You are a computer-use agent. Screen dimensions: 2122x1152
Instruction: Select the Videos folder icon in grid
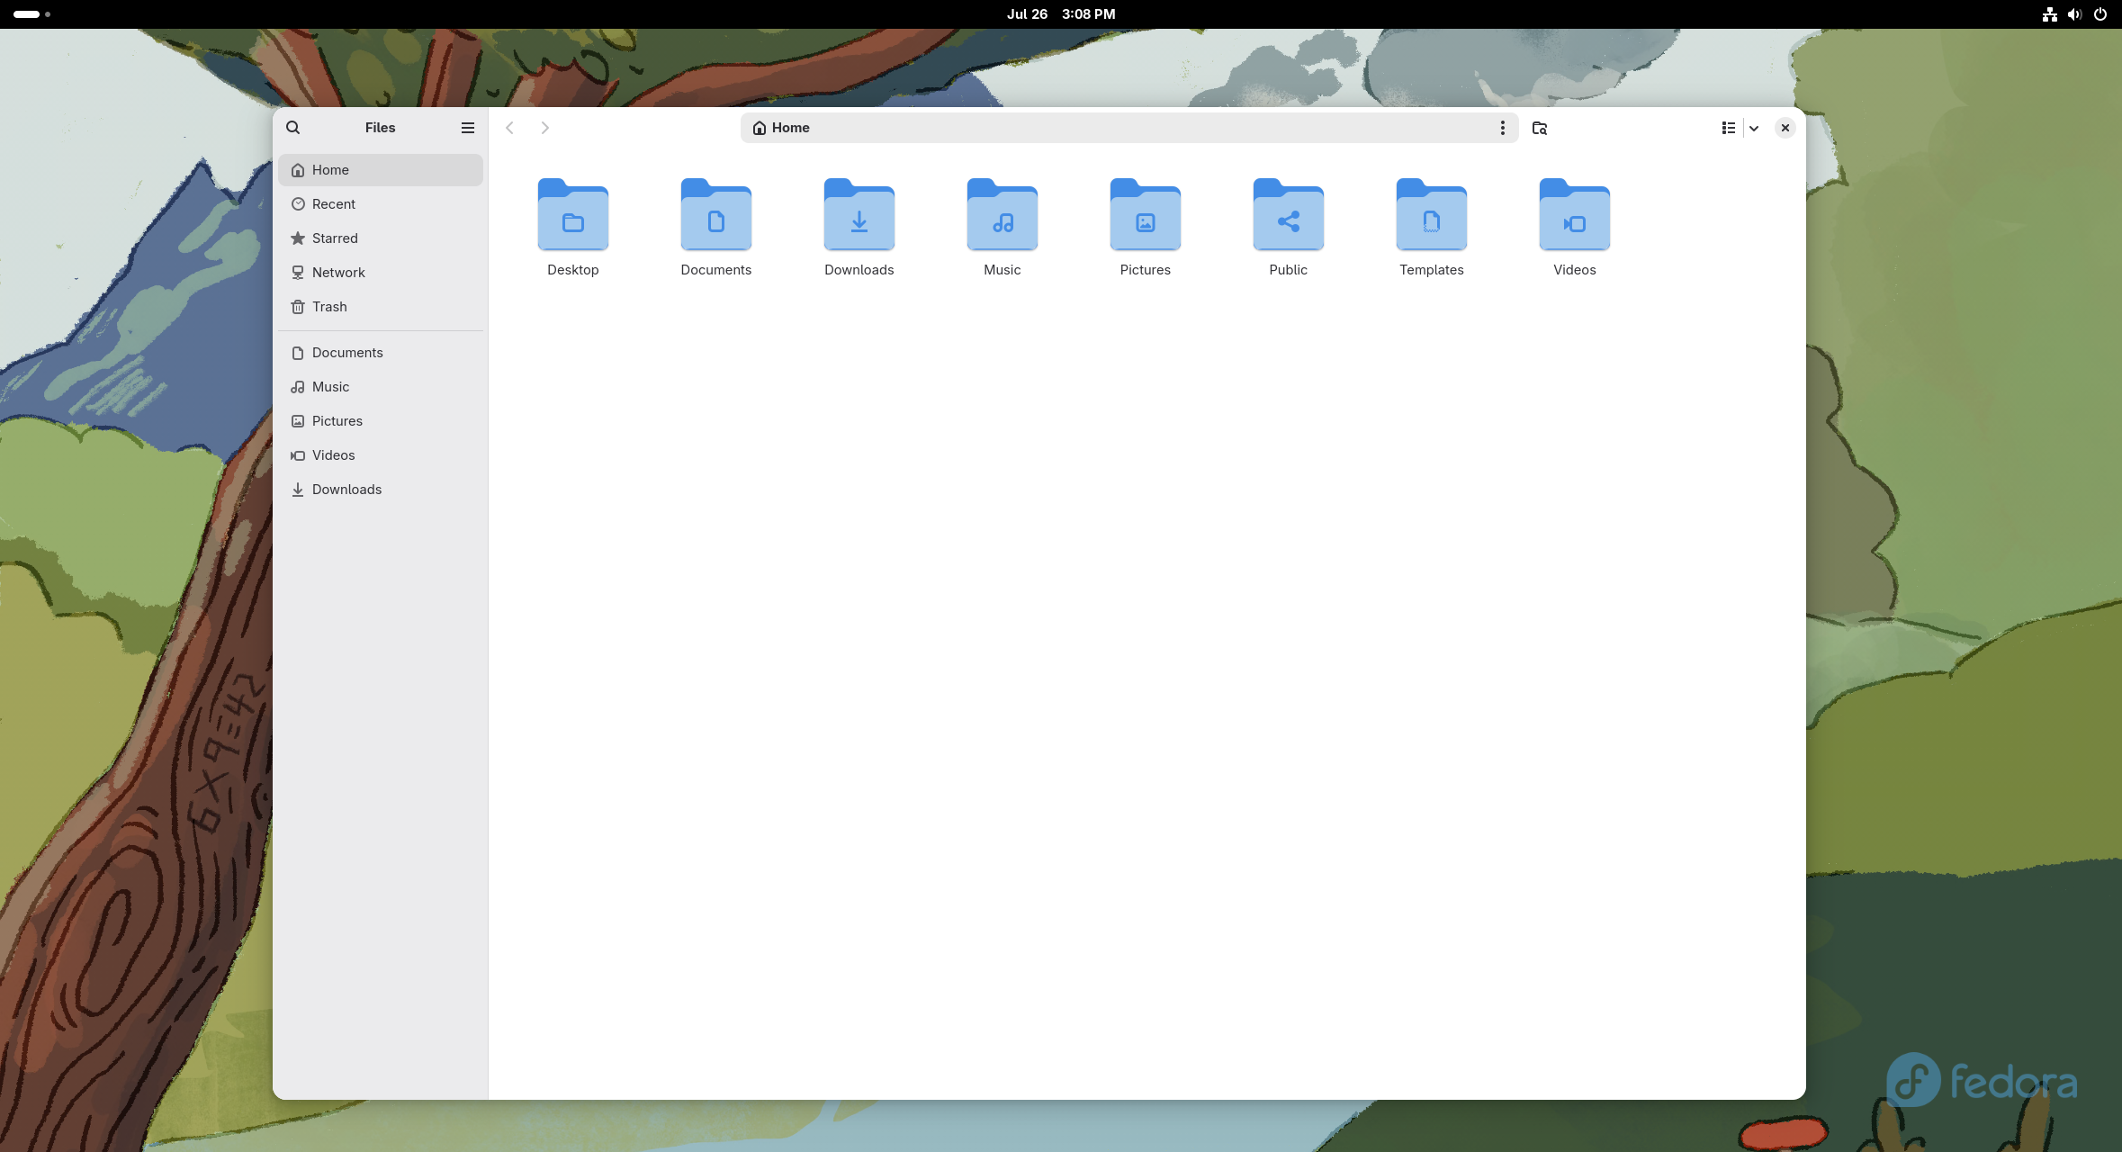[x=1575, y=215]
